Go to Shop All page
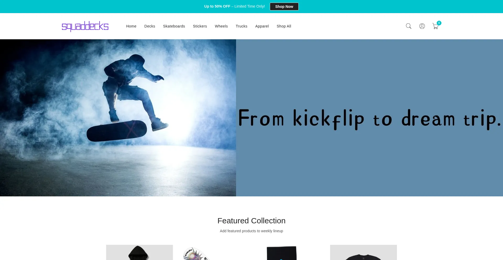Screen dimensions: 503x260 (x=284, y=26)
